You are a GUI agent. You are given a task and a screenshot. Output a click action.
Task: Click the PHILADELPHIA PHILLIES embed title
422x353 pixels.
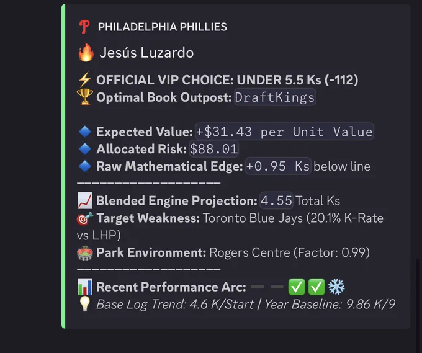coord(163,27)
